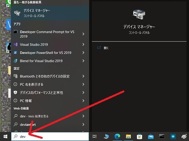Expand the deviantart suggestion chevron
The height and width of the screenshot is (141, 189).
83,124
